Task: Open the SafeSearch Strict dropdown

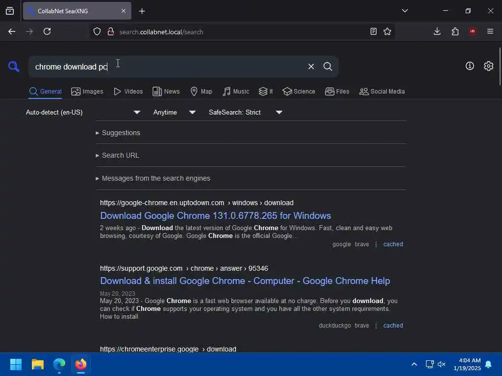Action: point(246,112)
